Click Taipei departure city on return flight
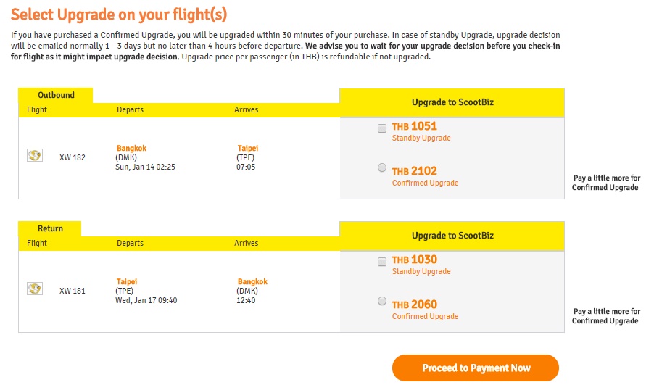654x385 pixels. [x=126, y=281]
